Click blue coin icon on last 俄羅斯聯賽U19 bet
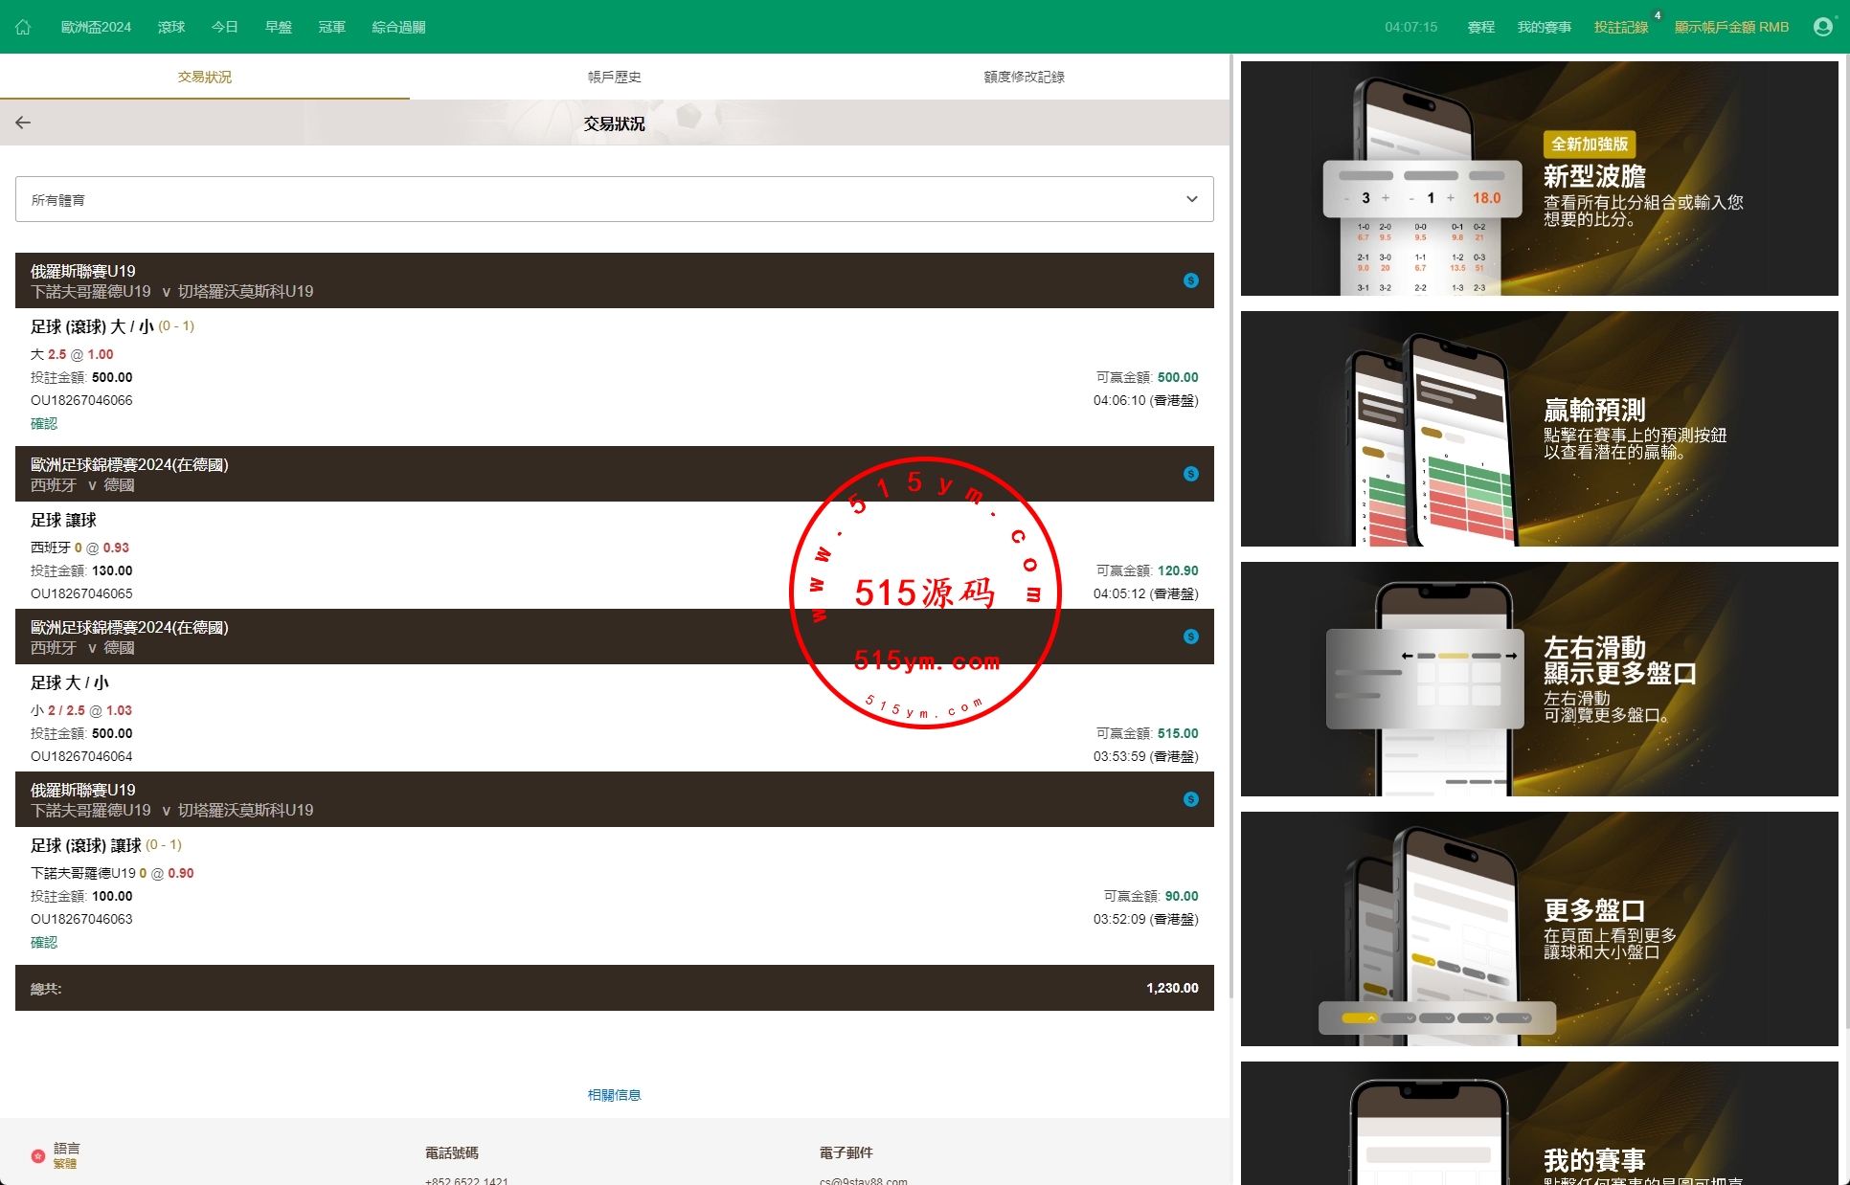The width and height of the screenshot is (1850, 1185). [x=1190, y=799]
